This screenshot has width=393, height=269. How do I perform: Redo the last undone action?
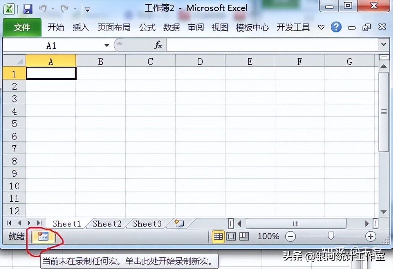point(65,9)
